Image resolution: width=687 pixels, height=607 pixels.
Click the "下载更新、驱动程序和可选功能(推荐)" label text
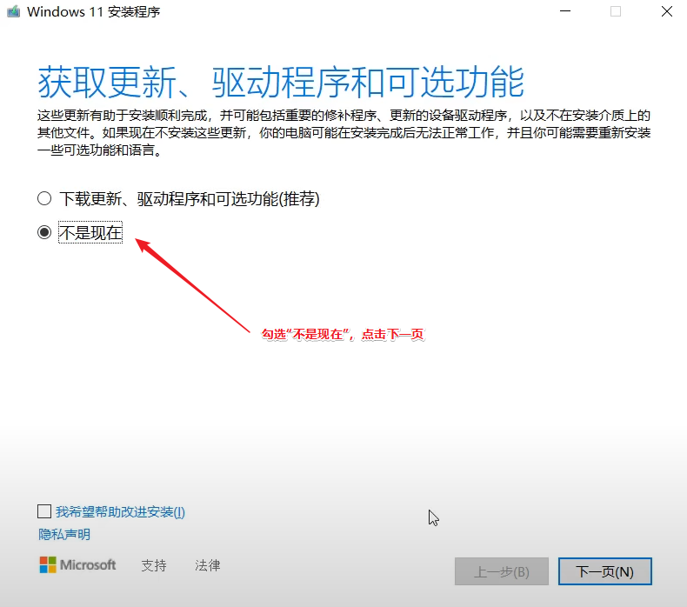(x=190, y=199)
